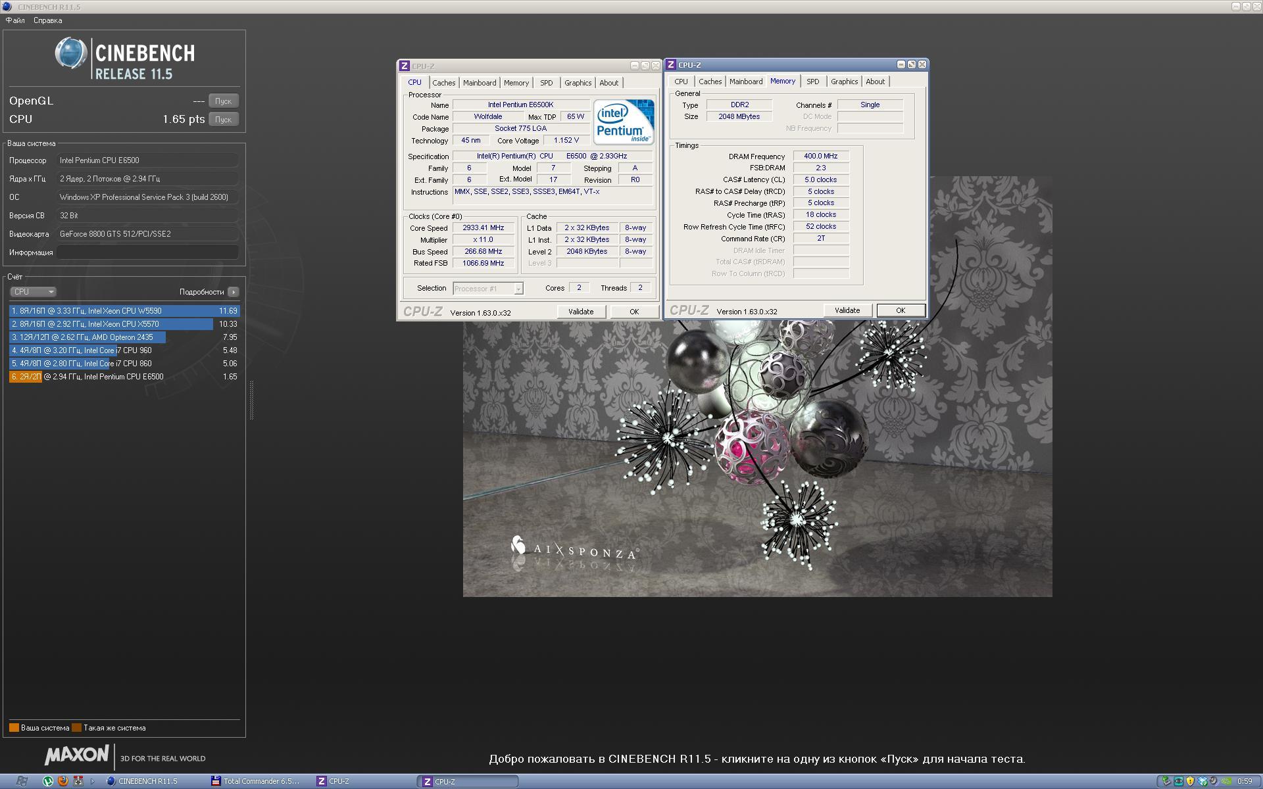The height and width of the screenshot is (789, 1263).
Task: Open the floppy-download quick launch icon
Action: point(78,781)
